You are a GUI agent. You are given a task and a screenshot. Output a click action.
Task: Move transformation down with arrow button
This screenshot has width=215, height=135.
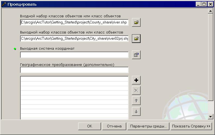136,112
